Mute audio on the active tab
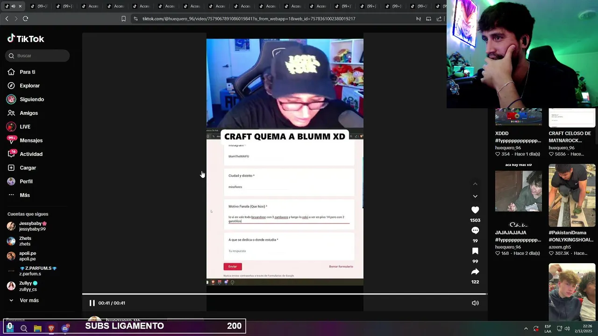598x336 pixels. coord(13,6)
